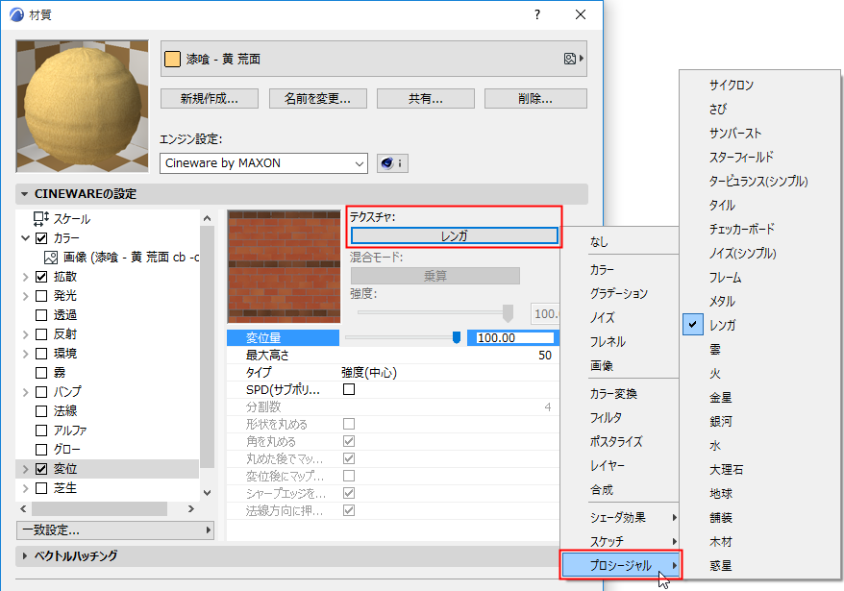The image size is (844, 591).
Task: Select 木材 in the procedural submenu
Action: pos(760,541)
